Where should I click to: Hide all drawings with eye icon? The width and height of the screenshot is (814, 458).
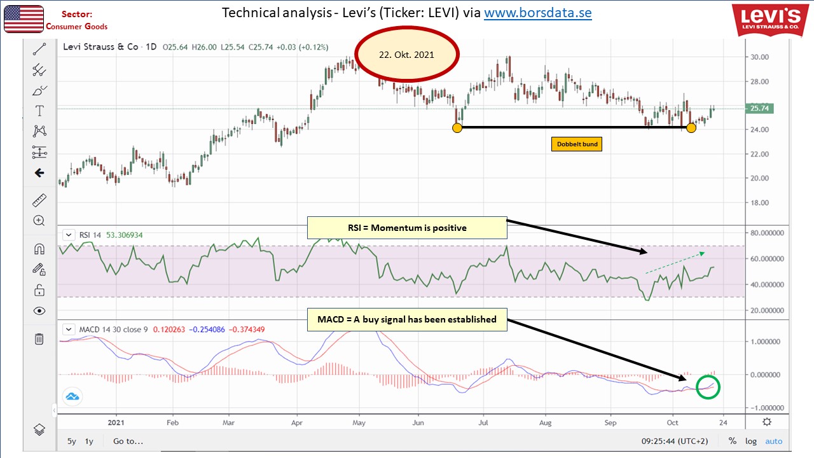[39, 310]
